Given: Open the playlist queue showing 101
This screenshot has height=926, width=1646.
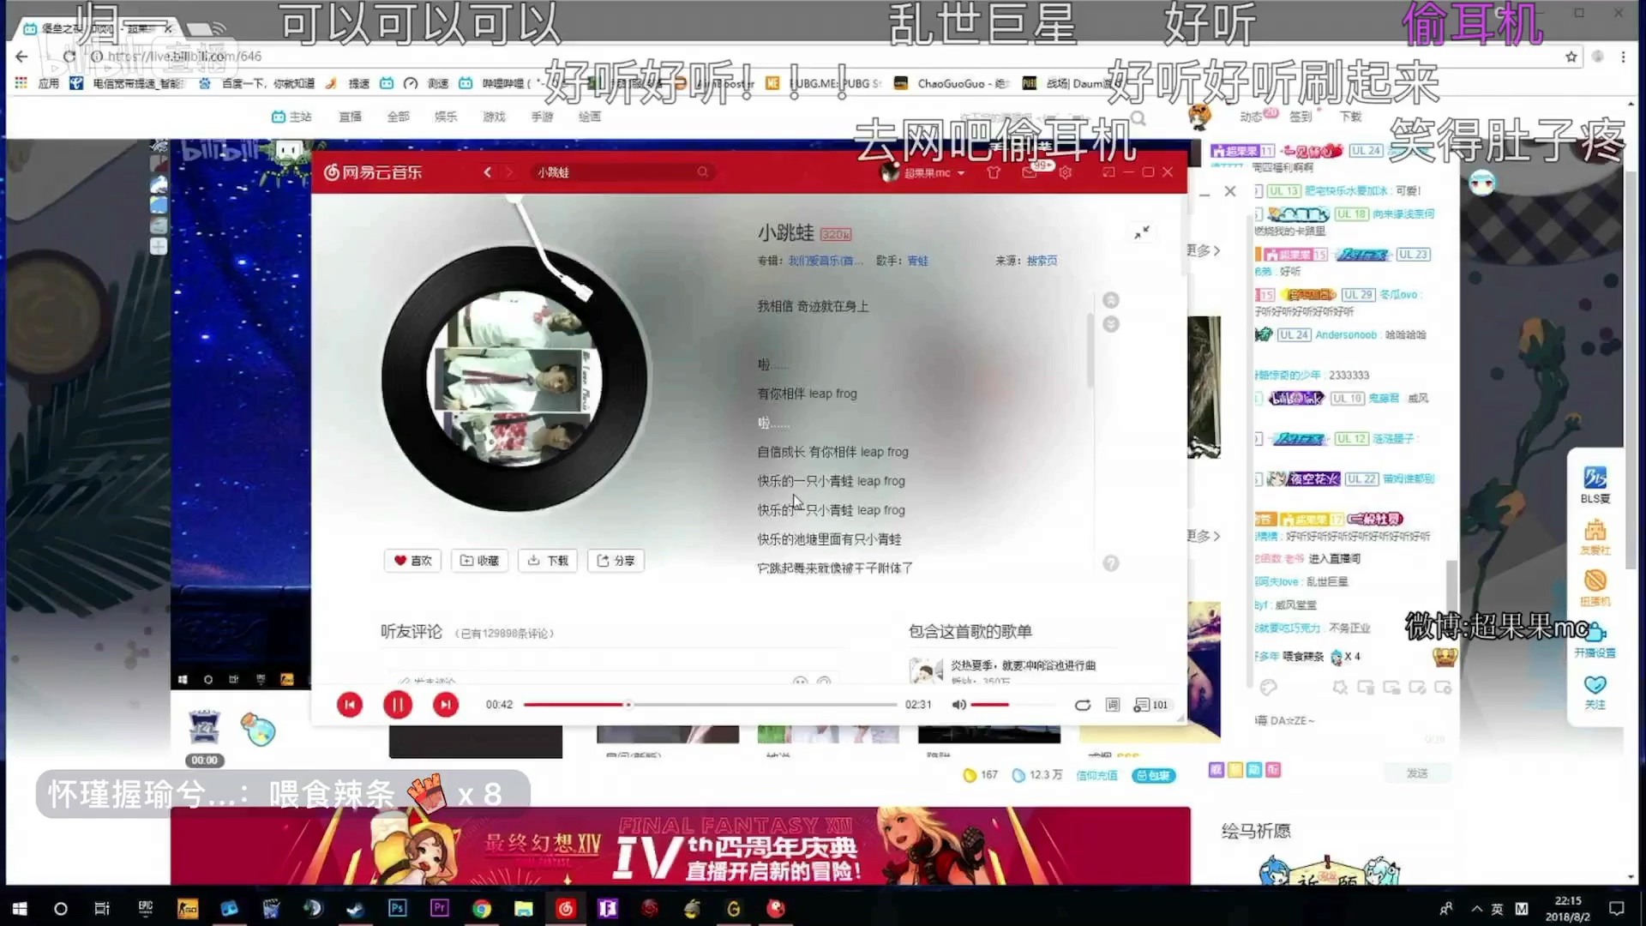Looking at the screenshot, I should click(1150, 705).
